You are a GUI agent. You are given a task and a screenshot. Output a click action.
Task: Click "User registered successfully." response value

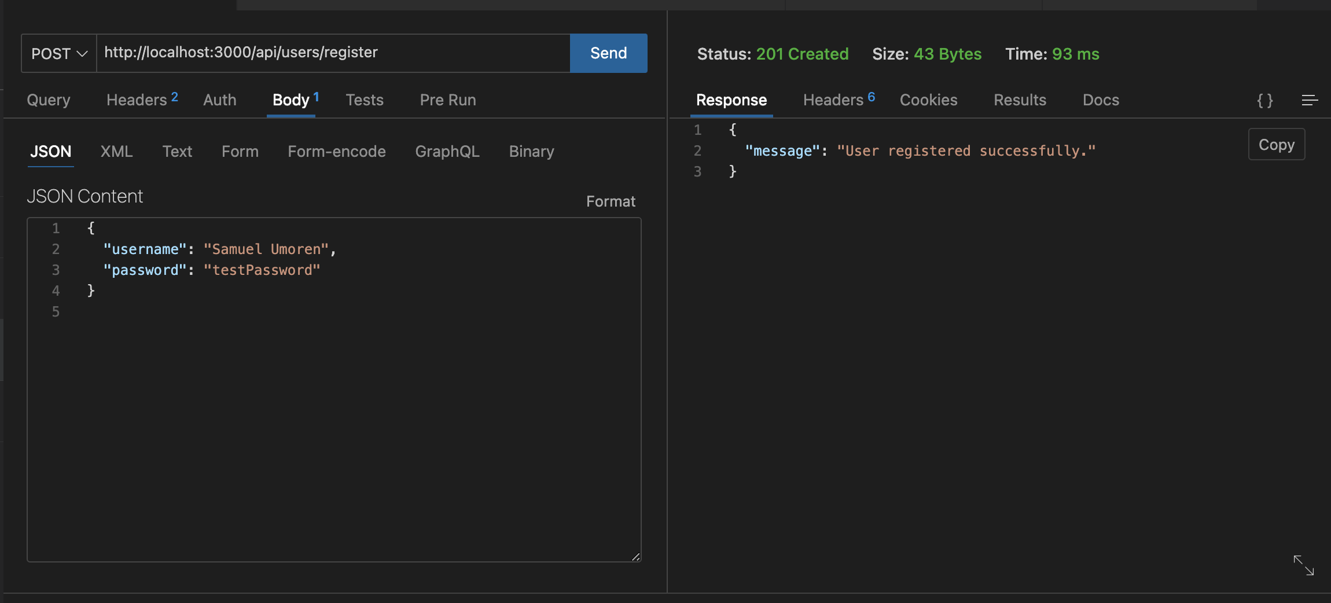click(966, 151)
